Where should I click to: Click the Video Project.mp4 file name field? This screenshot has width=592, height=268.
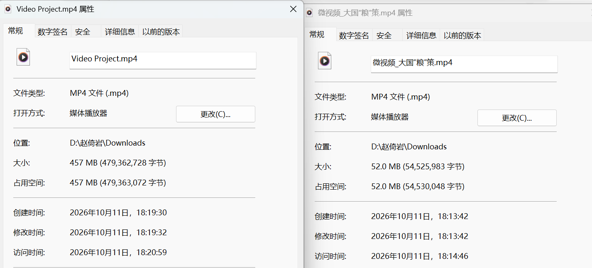pos(163,60)
